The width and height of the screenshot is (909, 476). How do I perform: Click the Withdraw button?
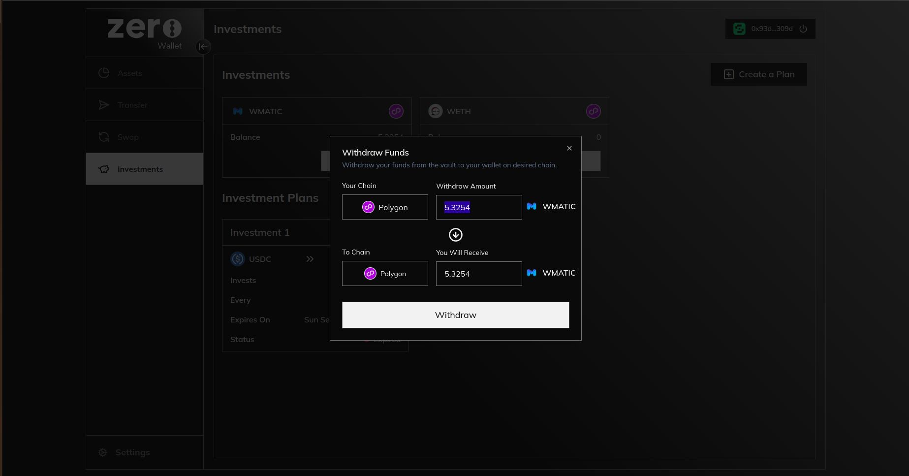point(456,315)
